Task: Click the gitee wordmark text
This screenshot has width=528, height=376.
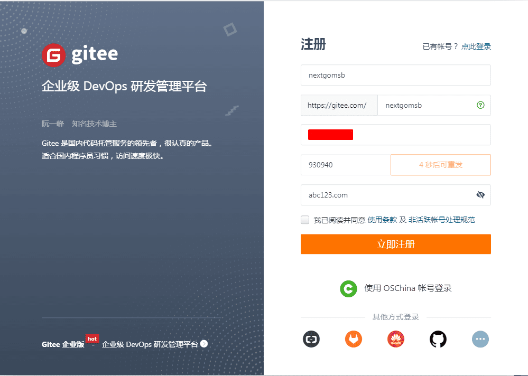Action: [x=95, y=54]
